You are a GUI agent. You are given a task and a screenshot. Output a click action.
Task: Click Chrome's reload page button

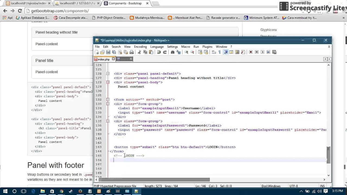point(20,11)
